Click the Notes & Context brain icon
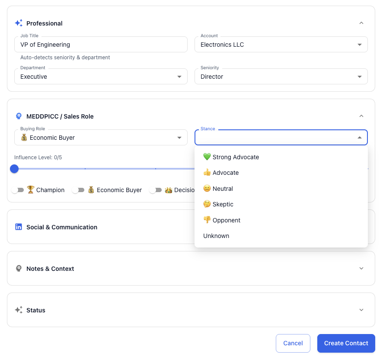This screenshot has height=360, width=383. click(x=19, y=269)
